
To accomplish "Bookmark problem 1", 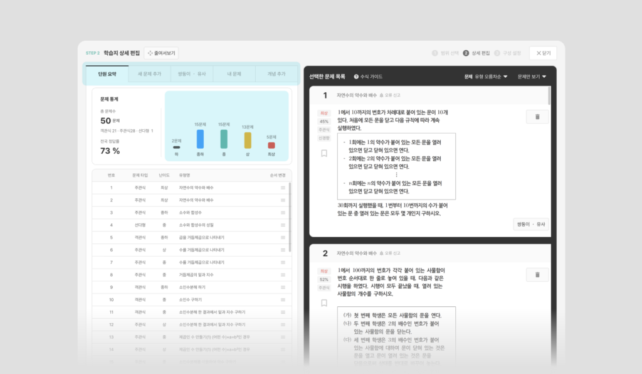I will point(324,153).
